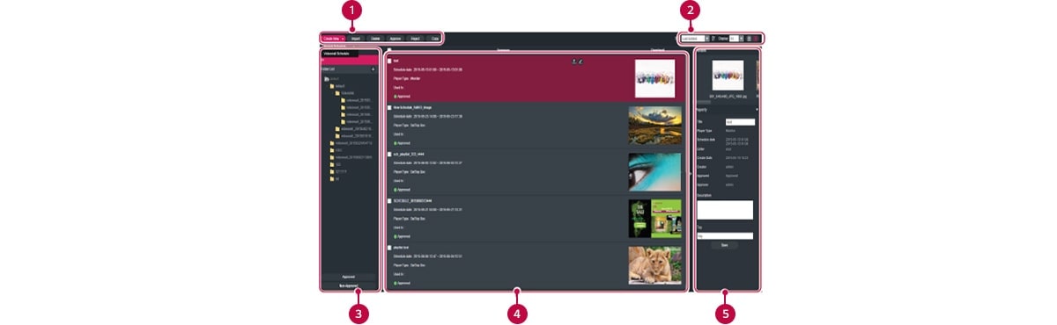Collapse the Property section arrow
Screen dimensions: 1057x325
coord(756,110)
